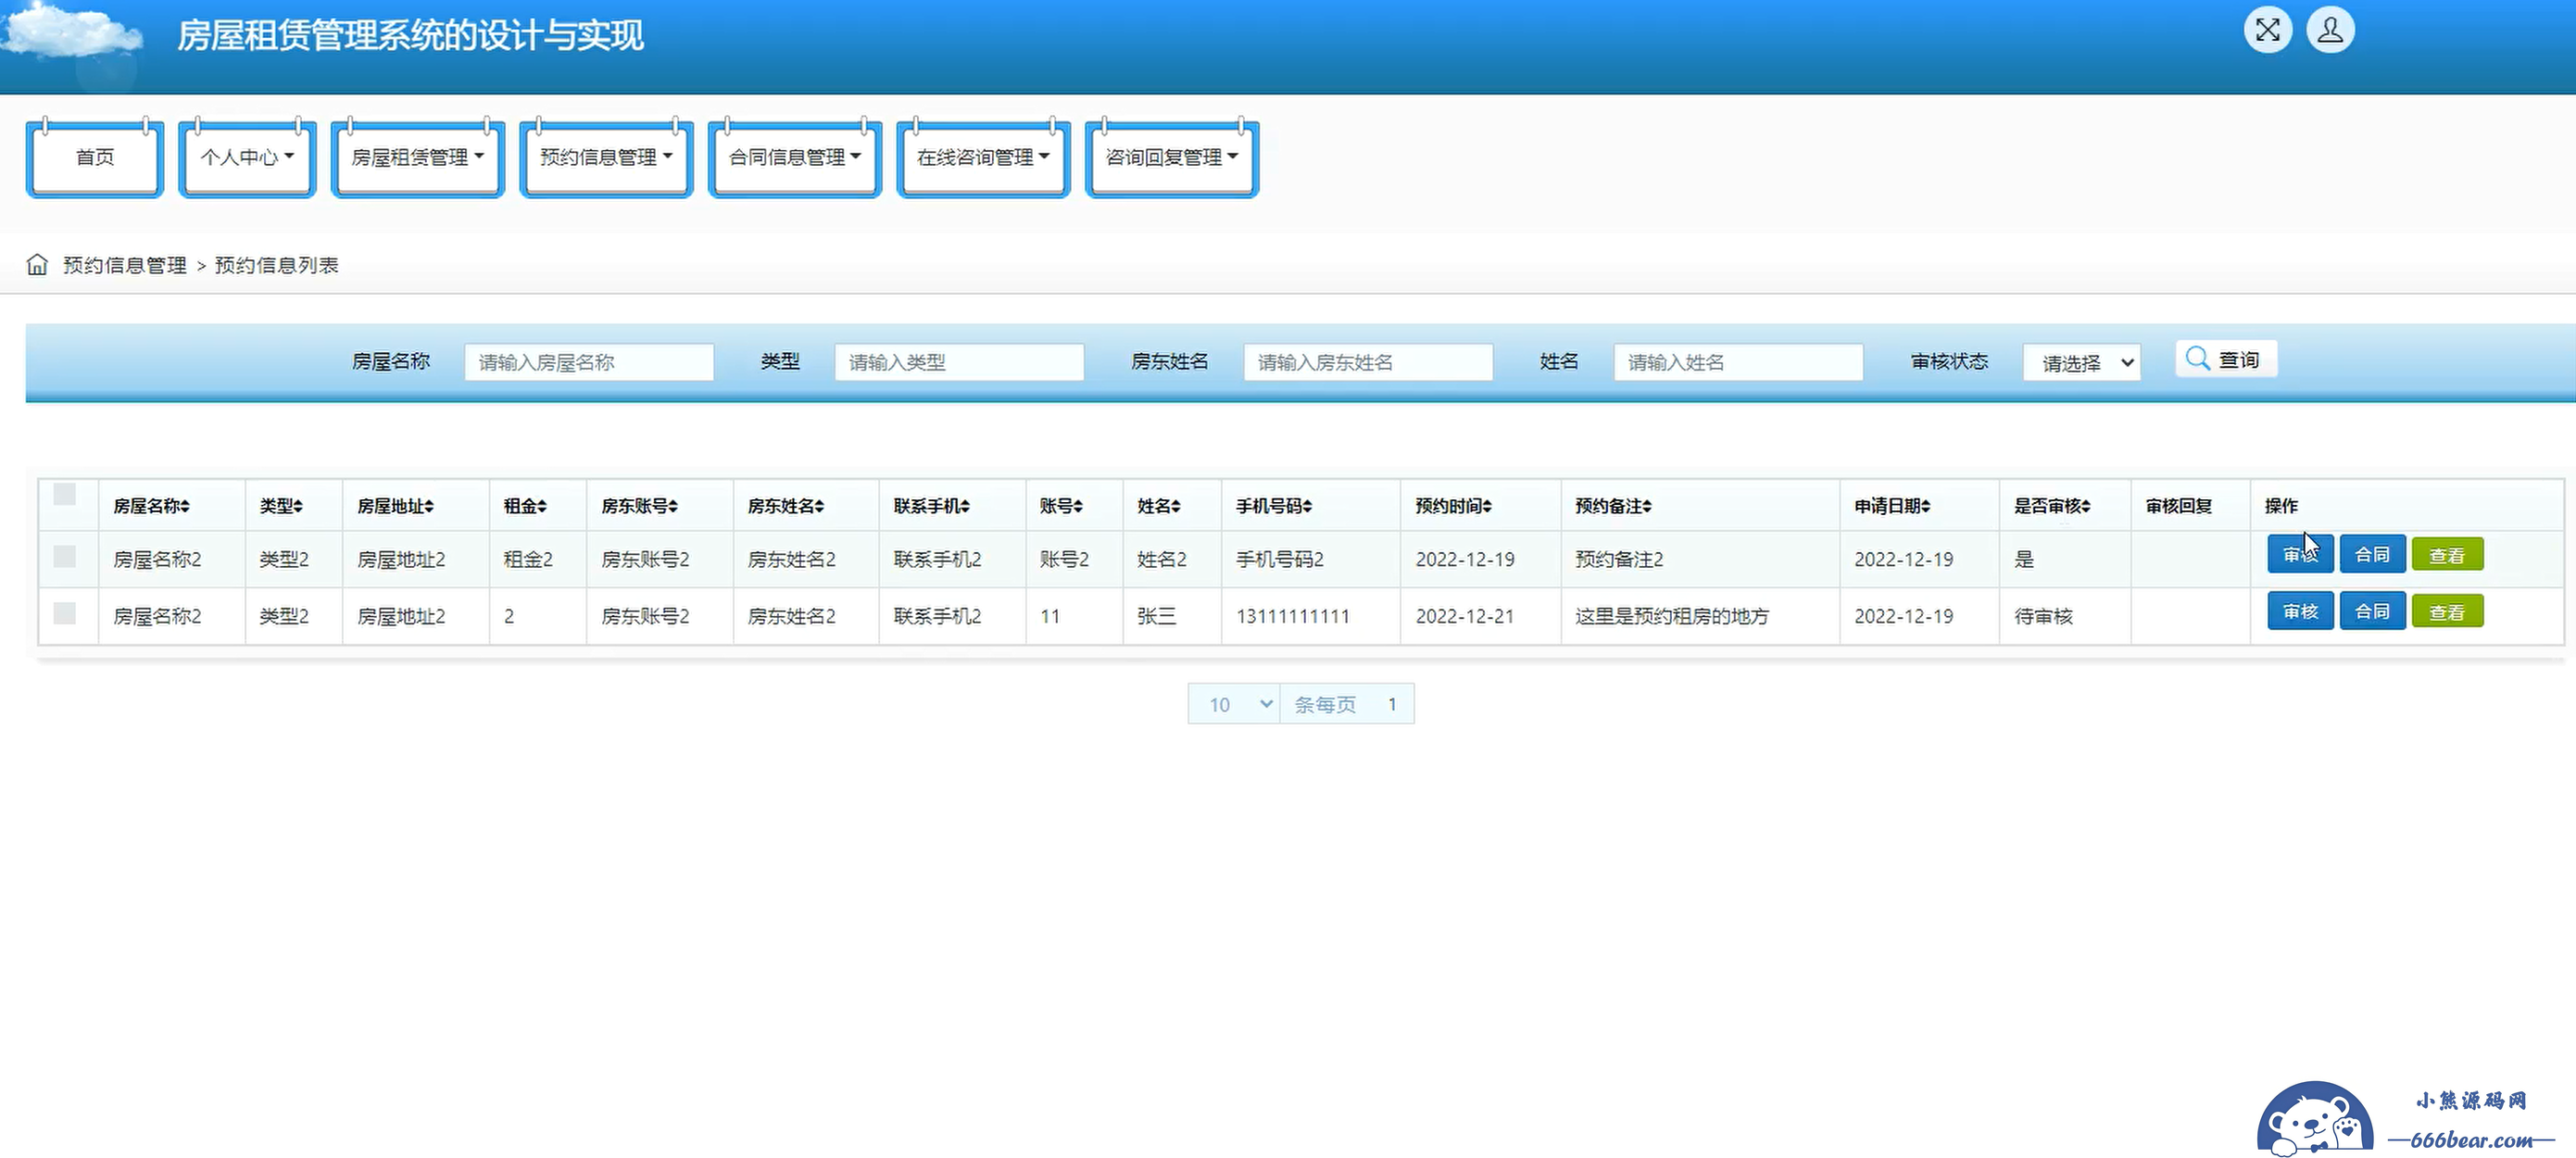The height and width of the screenshot is (1158, 2576).
Task: Sort by 房屋名称 column arrows
Action: point(185,506)
